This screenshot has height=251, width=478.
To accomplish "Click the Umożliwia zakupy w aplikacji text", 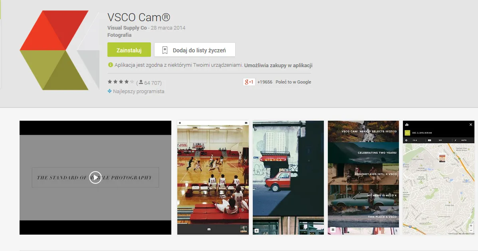I will click(278, 65).
